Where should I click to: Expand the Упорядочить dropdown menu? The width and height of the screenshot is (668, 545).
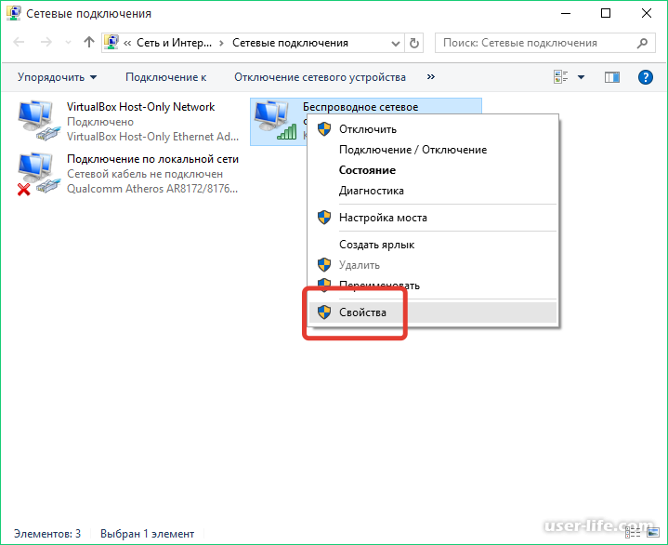pyautogui.click(x=58, y=77)
